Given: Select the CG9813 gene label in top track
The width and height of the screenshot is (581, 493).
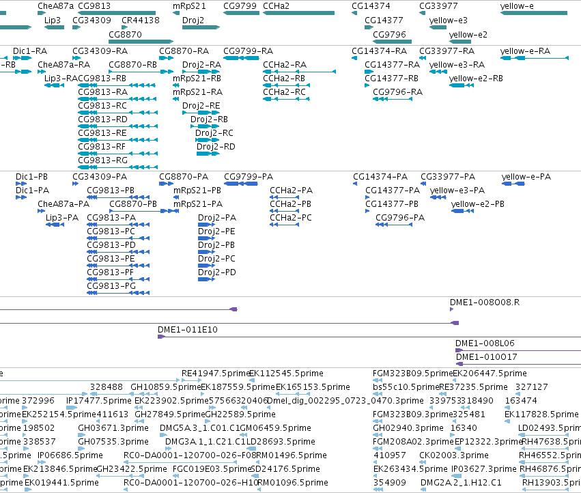Looking at the screenshot, I should [94, 6].
